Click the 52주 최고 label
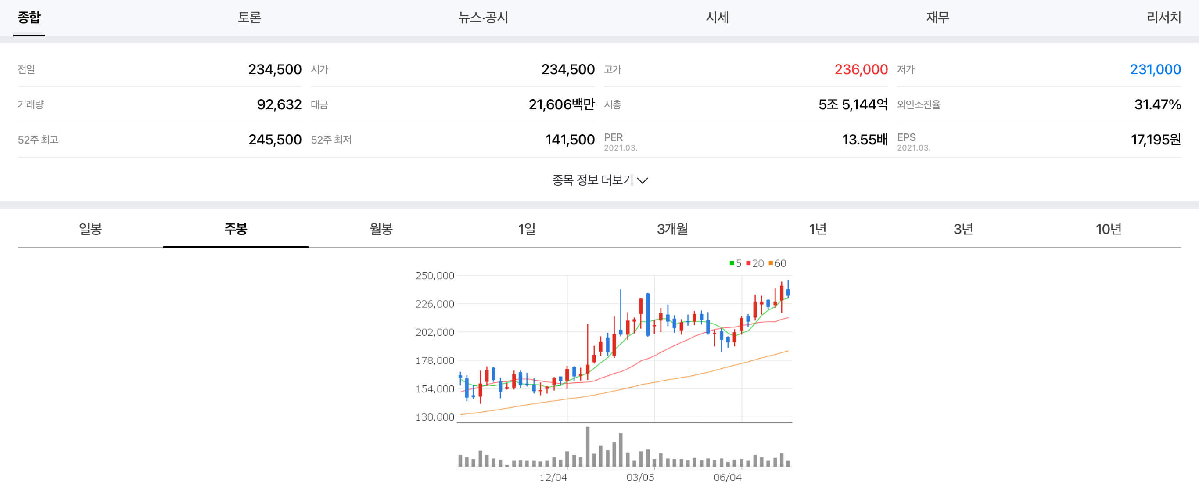 (38, 140)
